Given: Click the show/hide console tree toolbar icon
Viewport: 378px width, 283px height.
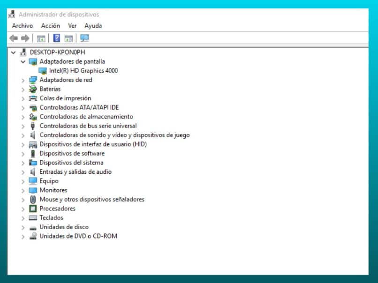Looking at the screenshot, I should click(x=41, y=38).
